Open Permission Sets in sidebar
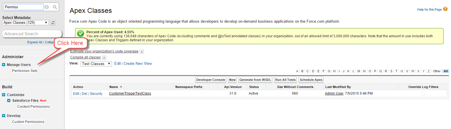 [x=25, y=71]
